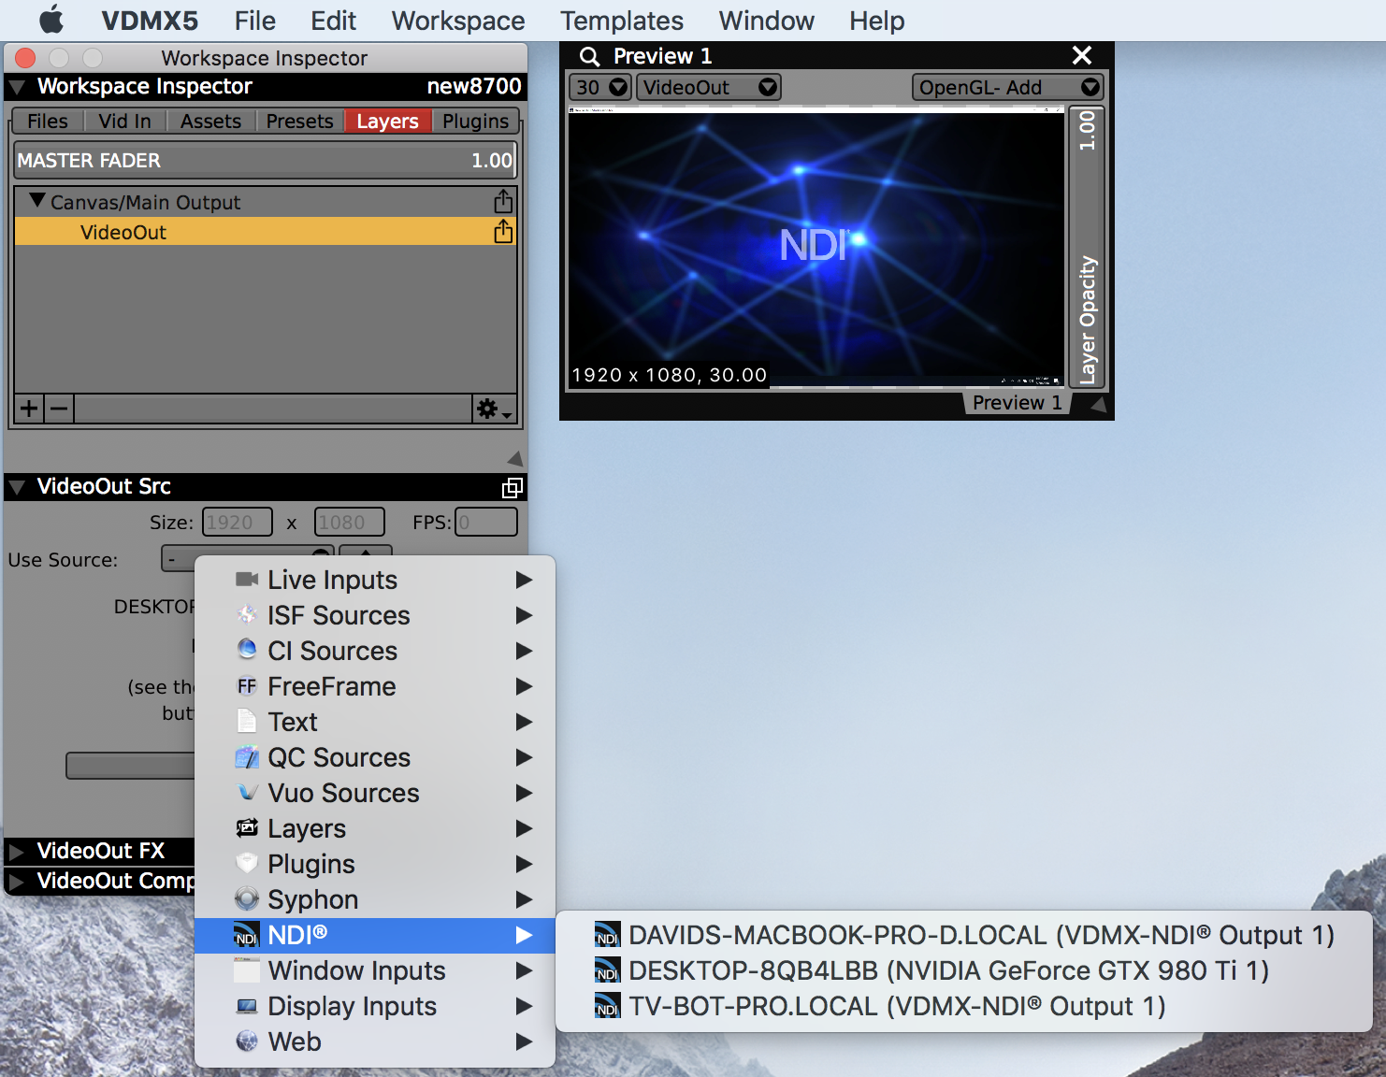Viewport: 1386px width, 1077px height.
Task: Open the VideoOut source dropdown in Preview
Action: 708,87
